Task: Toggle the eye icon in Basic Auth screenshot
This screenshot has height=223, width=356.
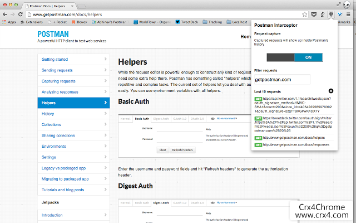Action: [x=212, y=119]
